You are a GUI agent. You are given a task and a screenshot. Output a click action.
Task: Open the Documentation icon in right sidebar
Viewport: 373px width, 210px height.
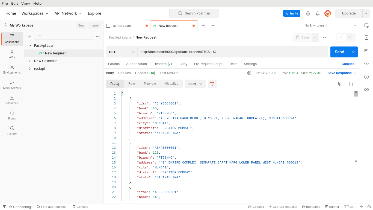(366, 37)
